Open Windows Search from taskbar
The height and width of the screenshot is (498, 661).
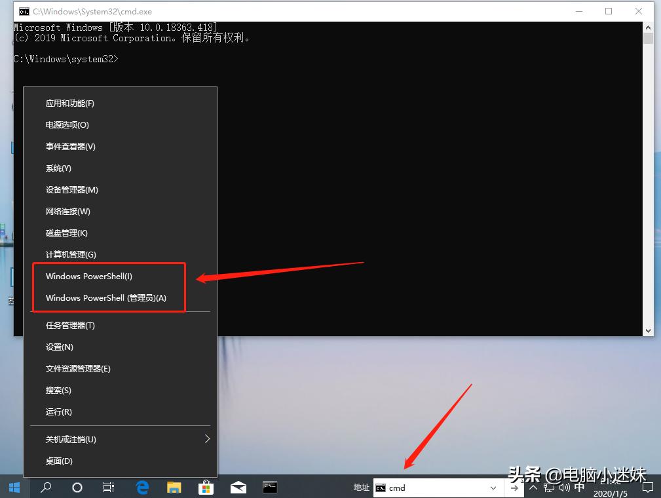click(x=46, y=488)
